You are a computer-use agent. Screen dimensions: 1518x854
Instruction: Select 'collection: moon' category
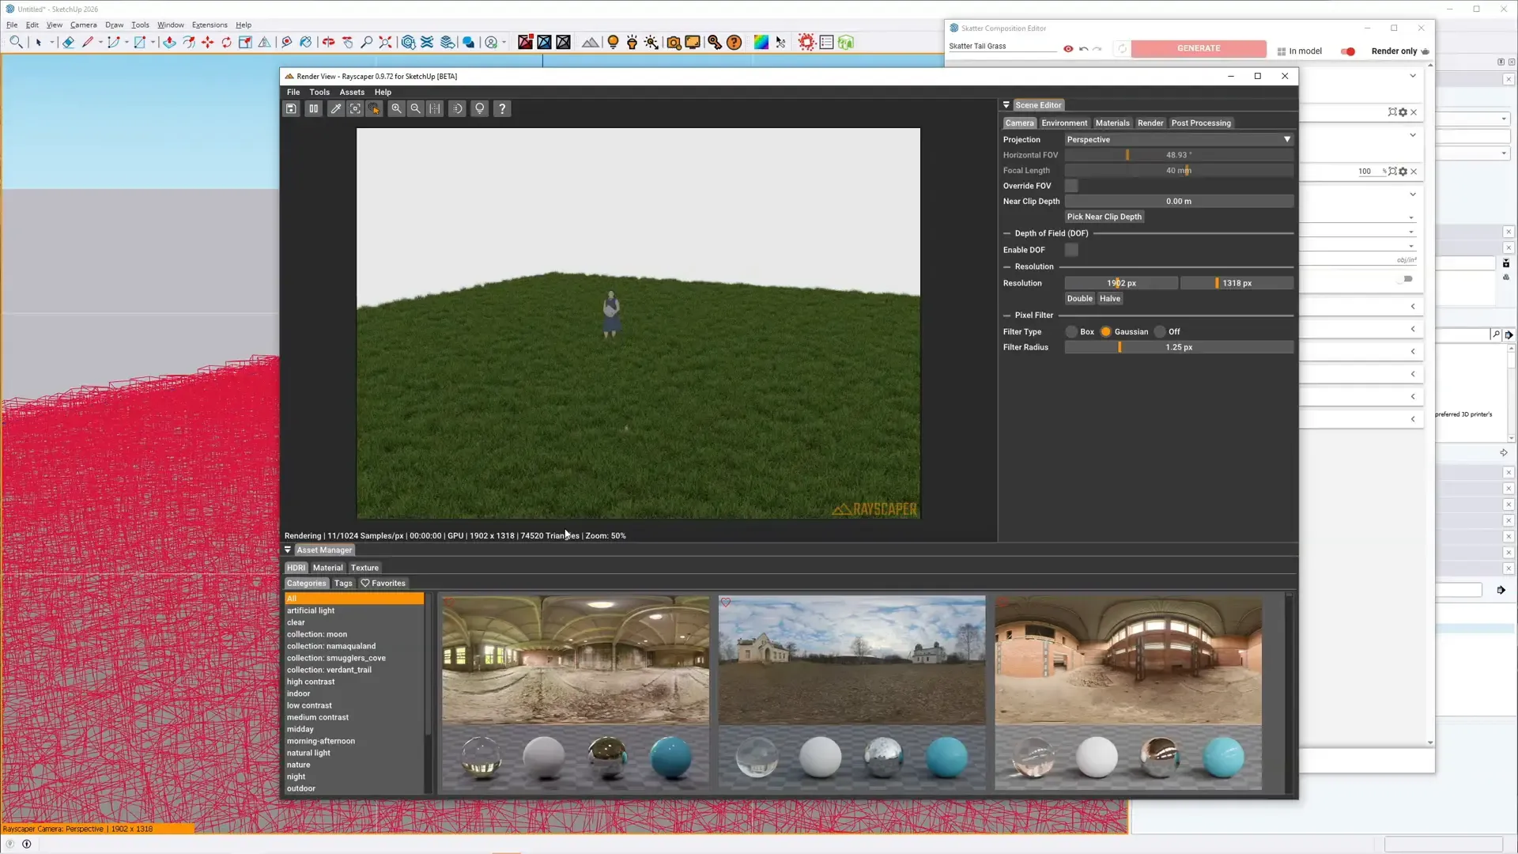click(x=317, y=634)
